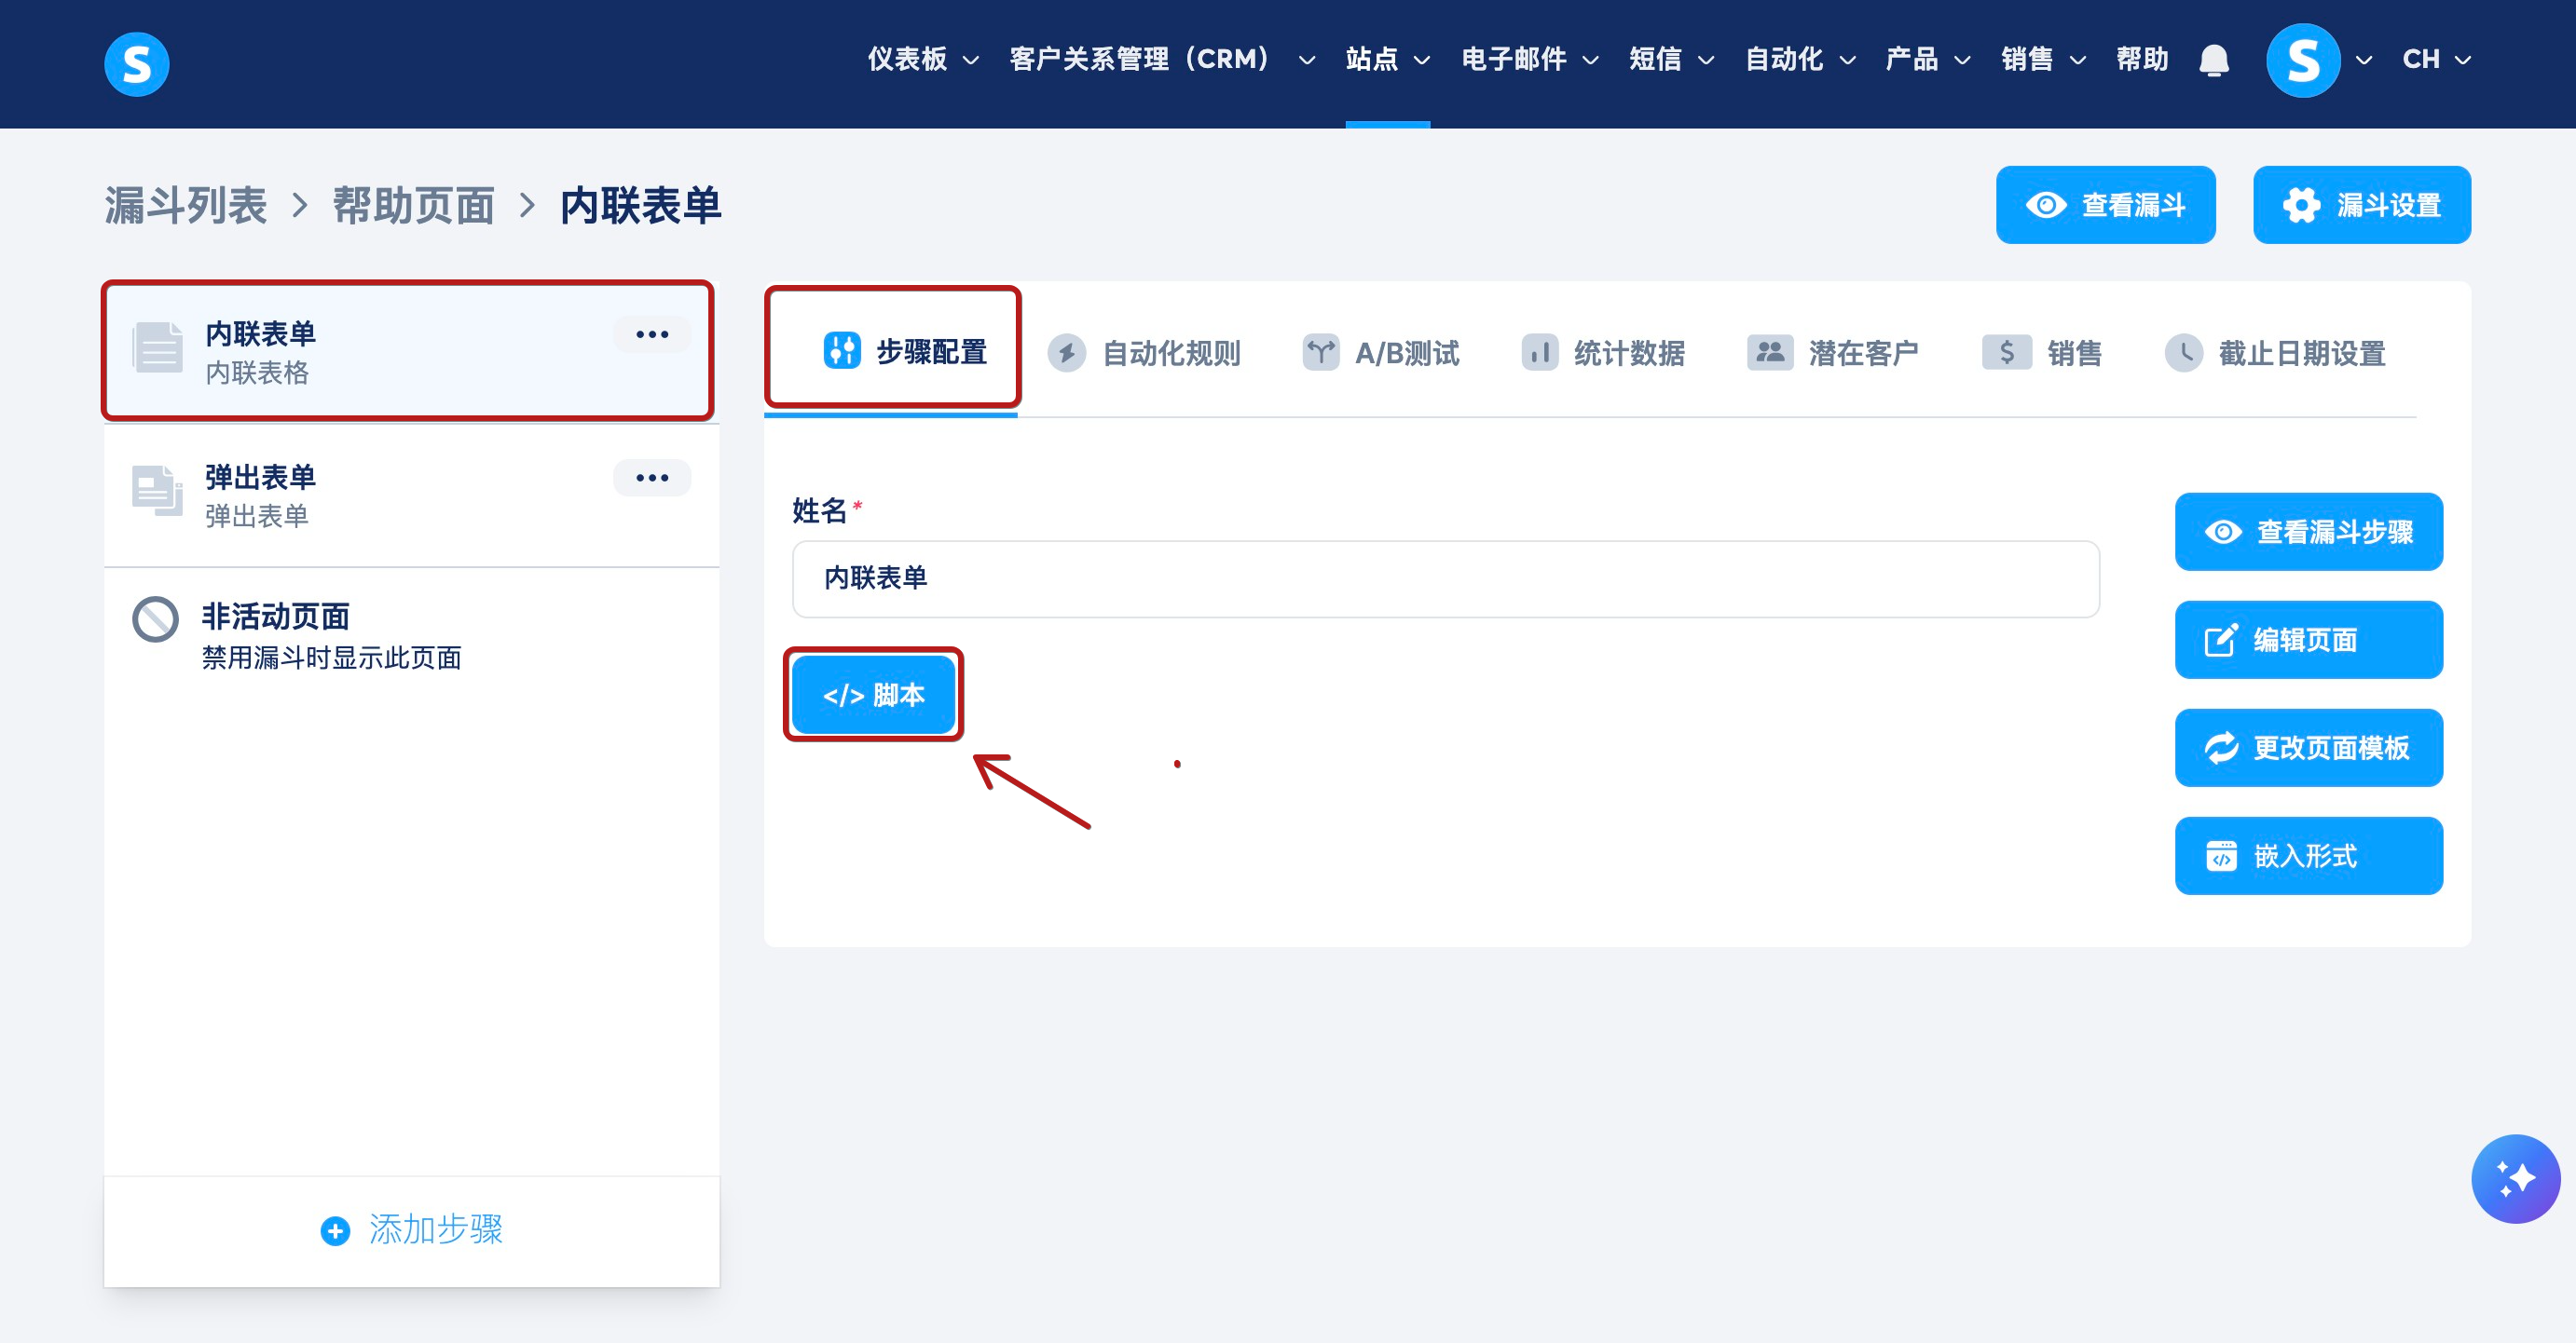2576x1343 pixels.
Task: Open the CH language dropdown
Action: click(x=2436, y=60)
